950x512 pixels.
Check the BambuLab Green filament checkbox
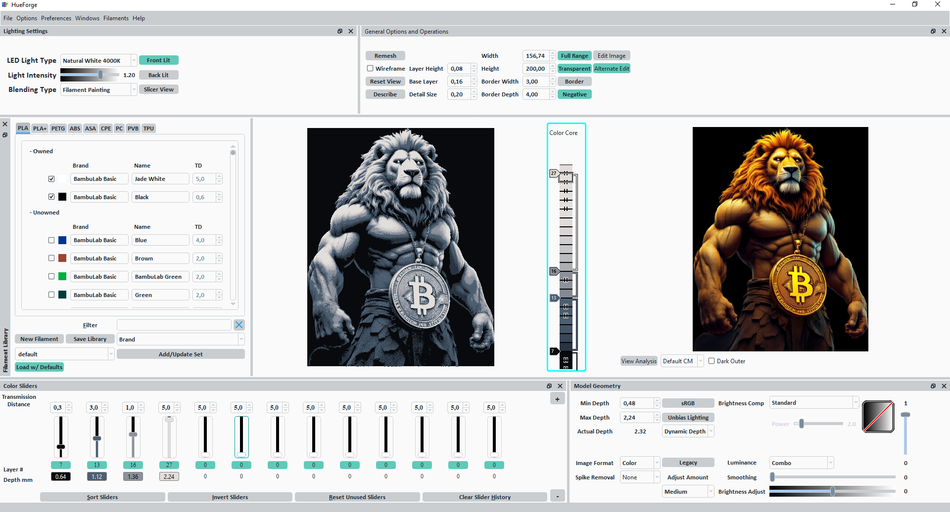tap(51, 276)
